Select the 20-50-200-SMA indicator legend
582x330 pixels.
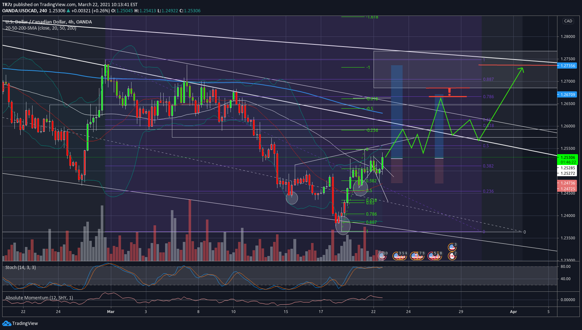coord(41,28)
